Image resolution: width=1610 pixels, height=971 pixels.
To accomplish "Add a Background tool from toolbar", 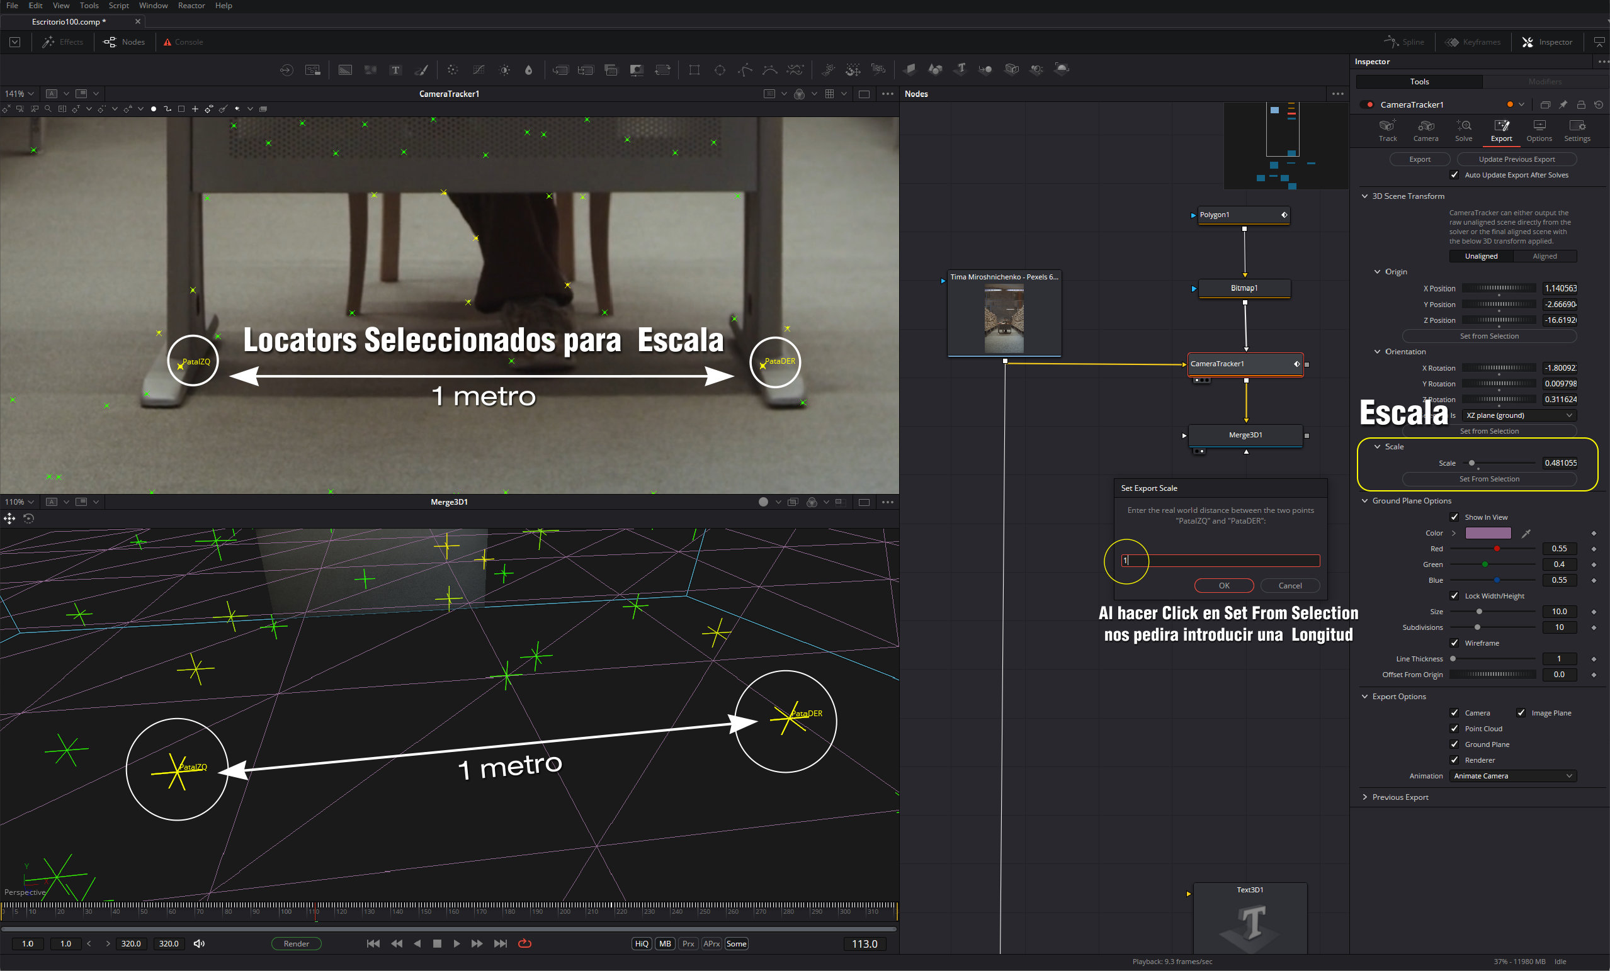I will [345, 70].
